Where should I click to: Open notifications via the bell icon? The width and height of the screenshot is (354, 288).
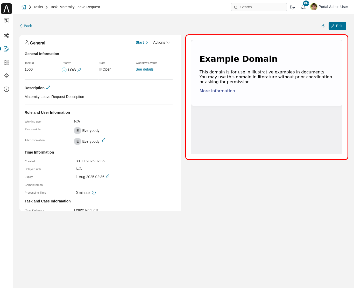tap(303, 7)
